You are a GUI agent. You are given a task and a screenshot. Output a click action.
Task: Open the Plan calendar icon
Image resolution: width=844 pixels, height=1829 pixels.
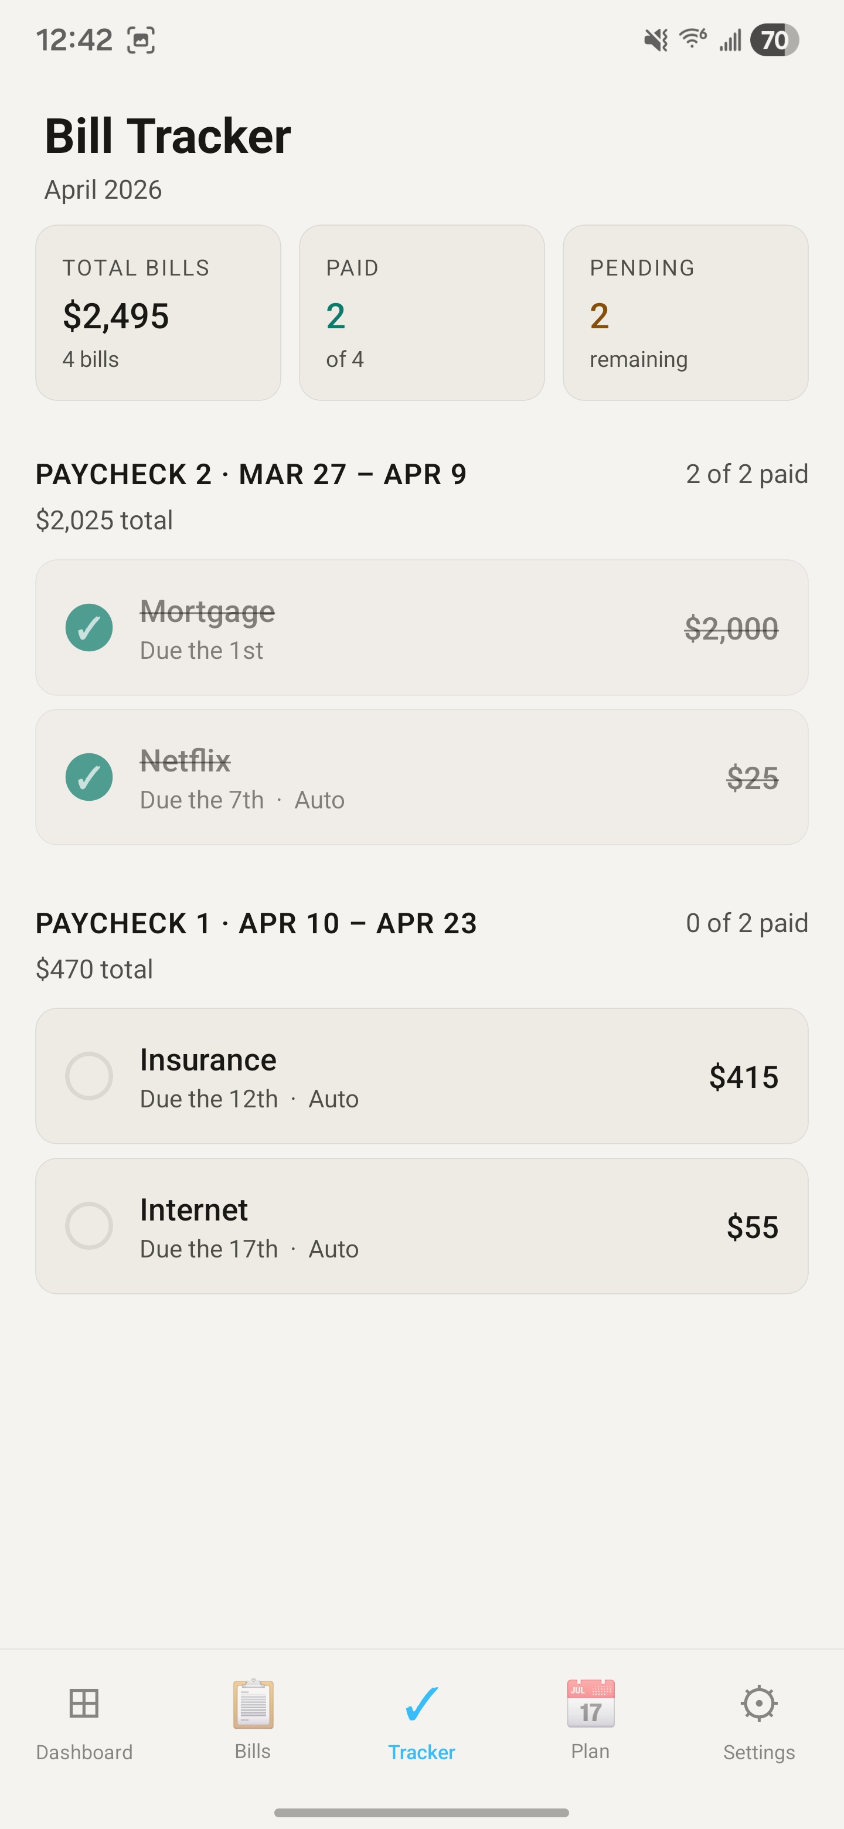(x=591, y=1704)
